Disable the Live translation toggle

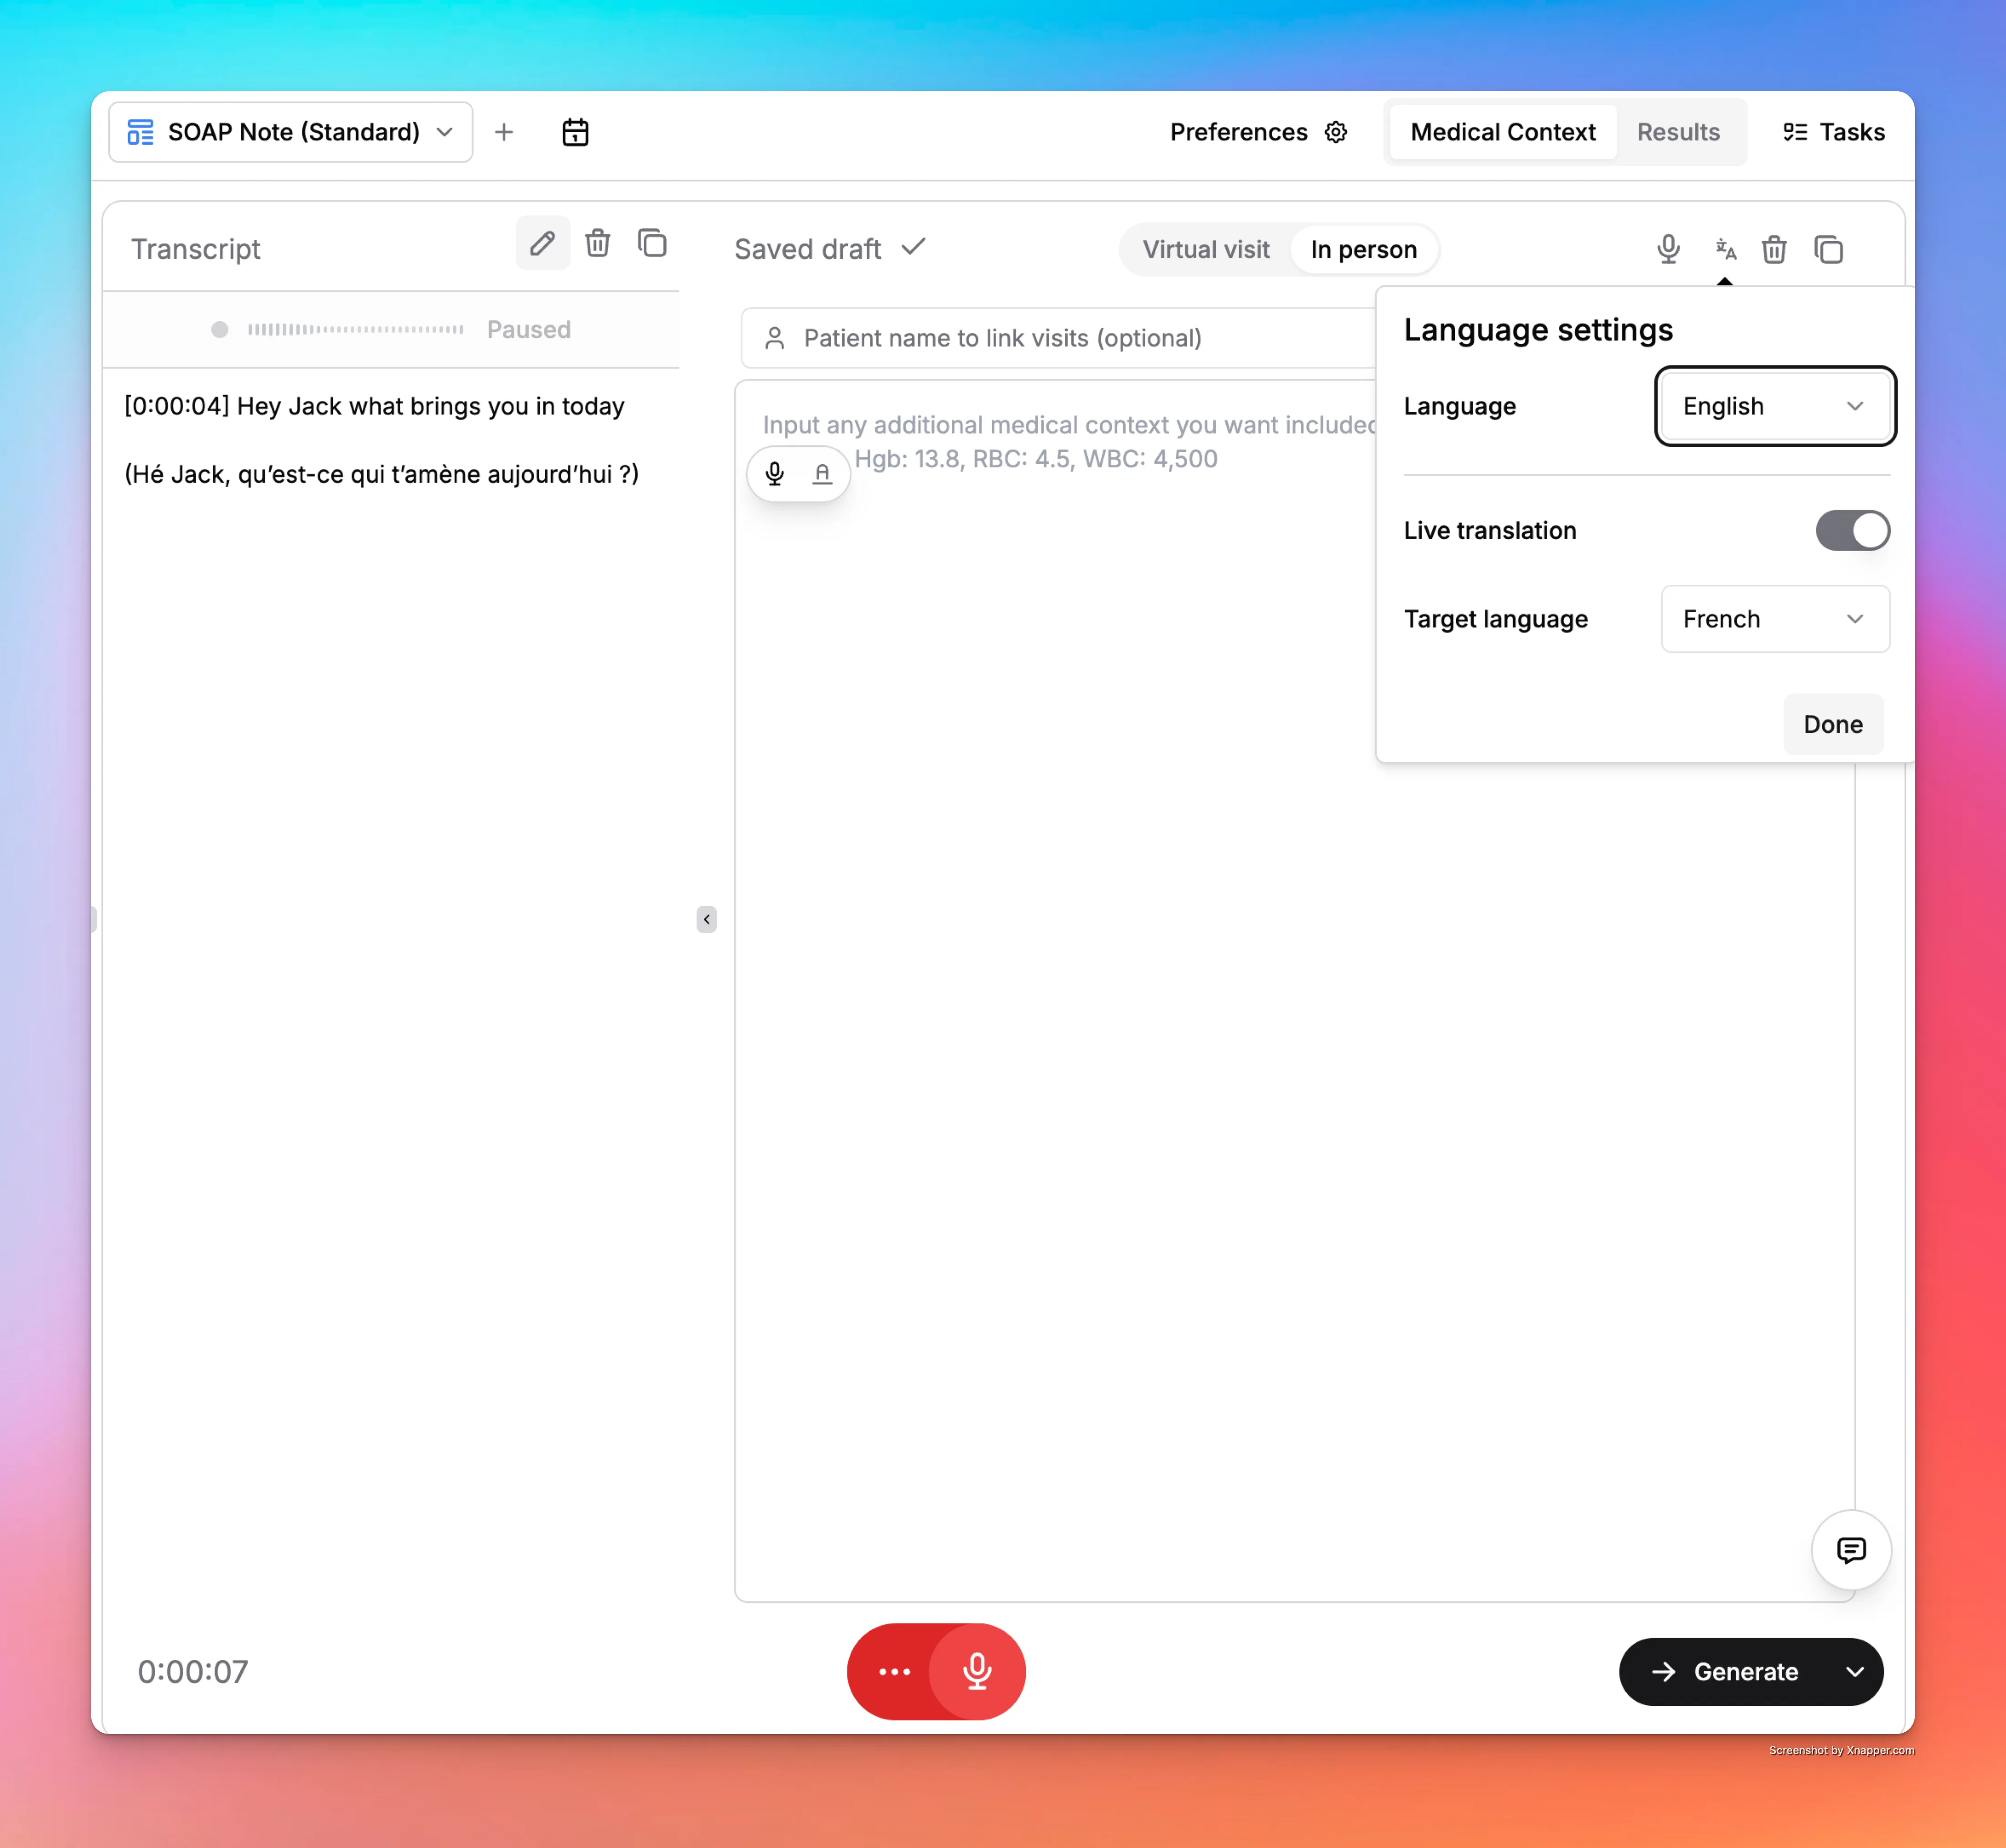1852,530
